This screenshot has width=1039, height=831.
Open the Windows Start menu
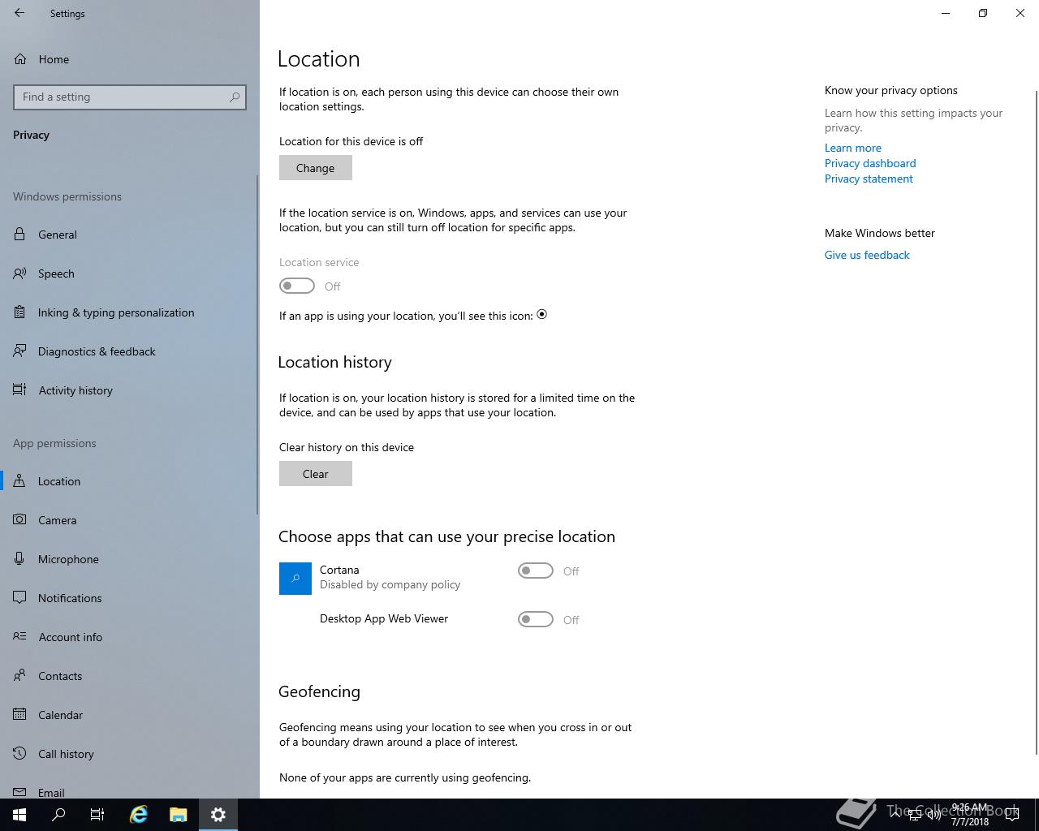click(x=19, y=815)
